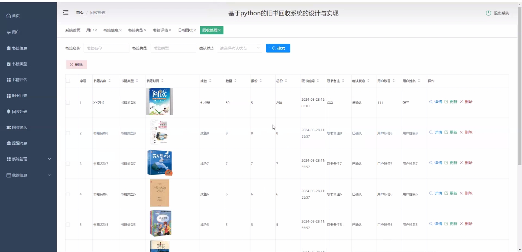Tick the select-all checkbox in table header
Viewport: 522px width, 252px height.
68,81
